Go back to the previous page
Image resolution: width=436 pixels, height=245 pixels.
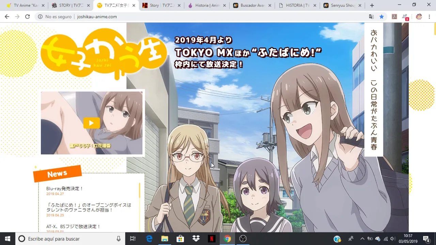click(7, 17)
